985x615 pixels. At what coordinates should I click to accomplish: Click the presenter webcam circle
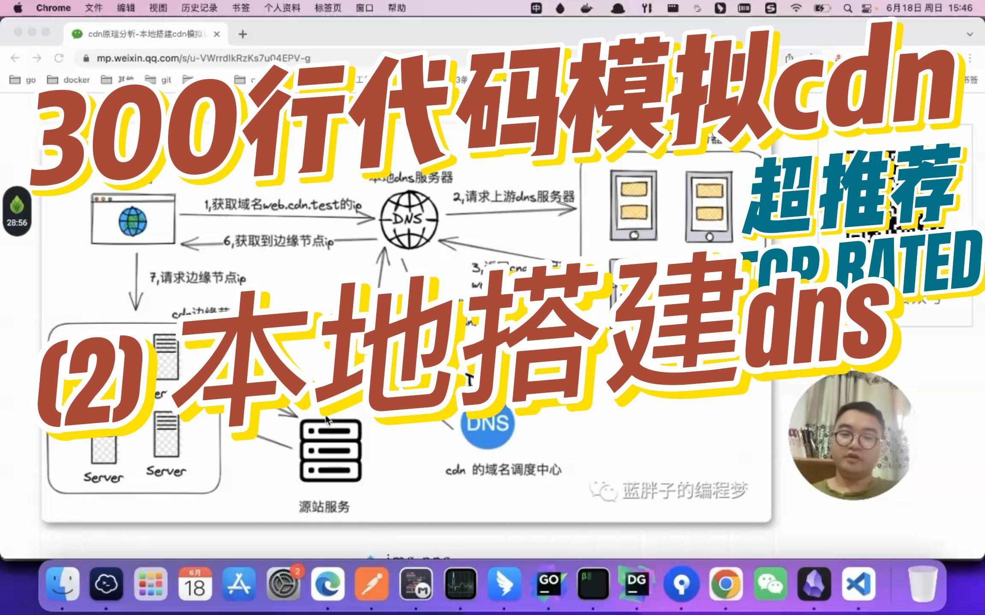click(852, 436)
